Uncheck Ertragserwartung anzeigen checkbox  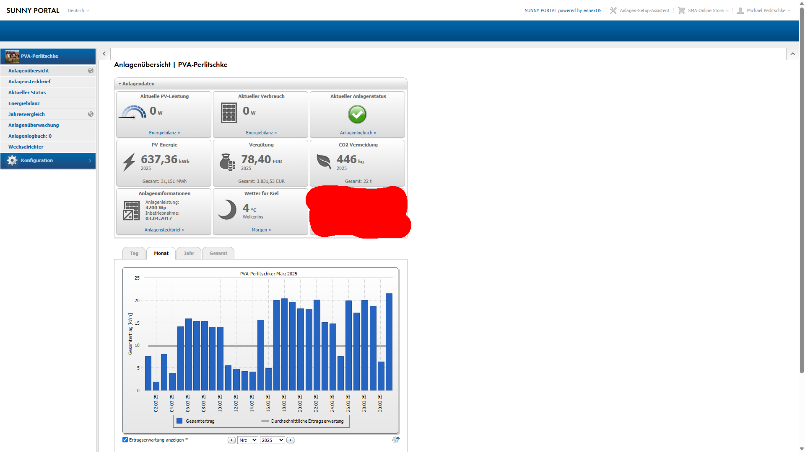[x=125, y=440]
